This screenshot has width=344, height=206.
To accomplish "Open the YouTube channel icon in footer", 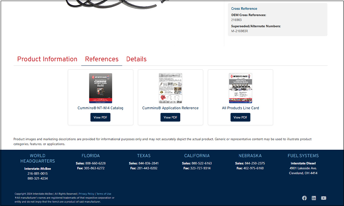I will coord(323,198).
